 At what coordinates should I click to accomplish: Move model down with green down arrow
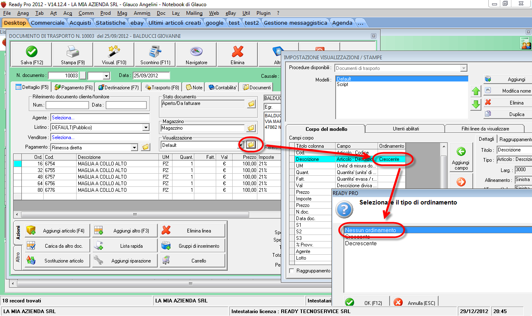coord(476,105)
